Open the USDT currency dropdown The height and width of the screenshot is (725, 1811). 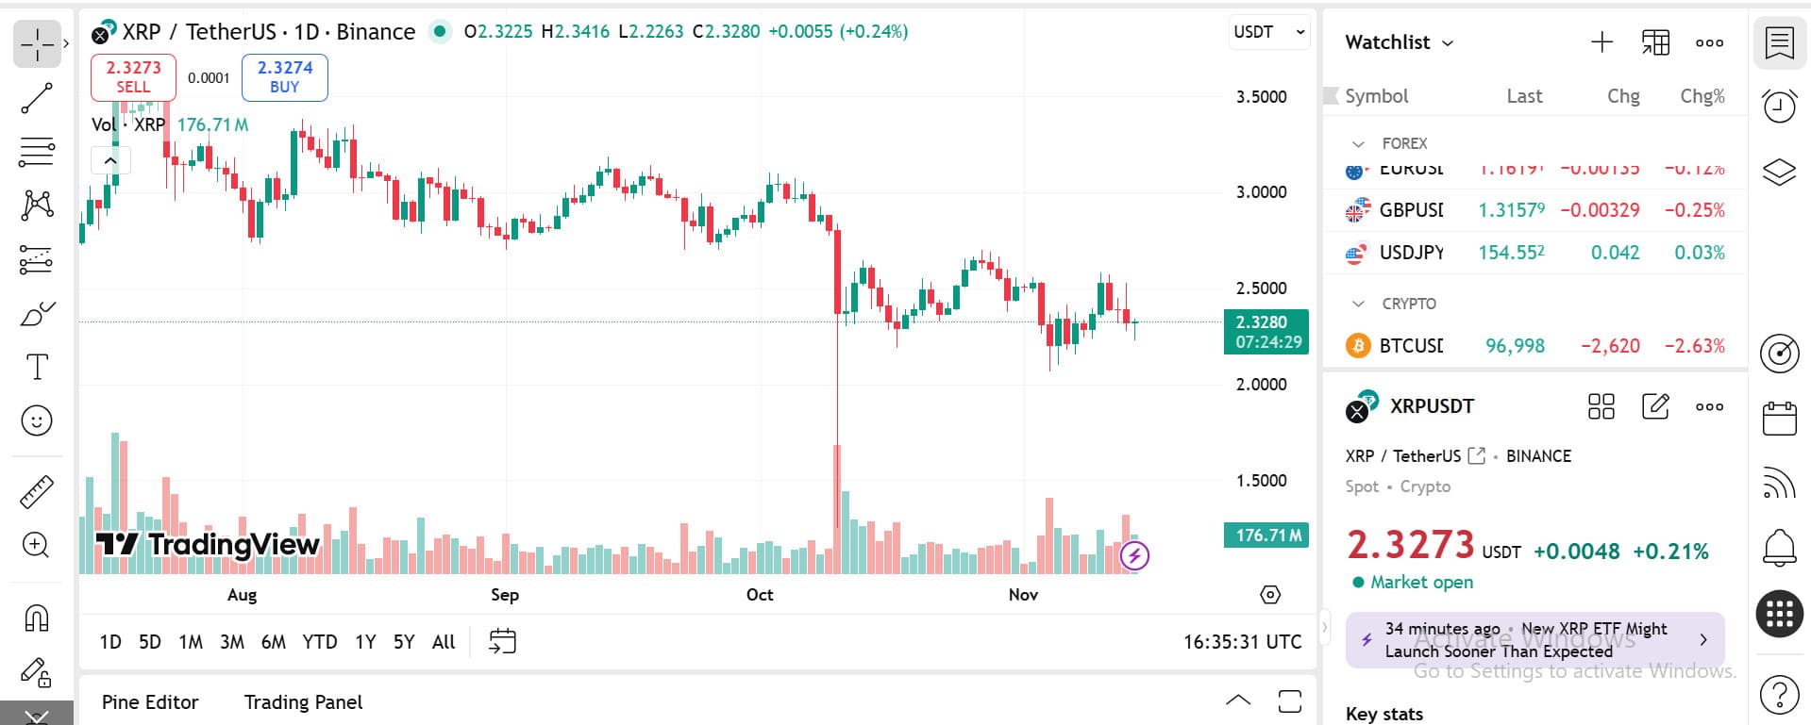pyautogui.click(x=1269, y=32)
